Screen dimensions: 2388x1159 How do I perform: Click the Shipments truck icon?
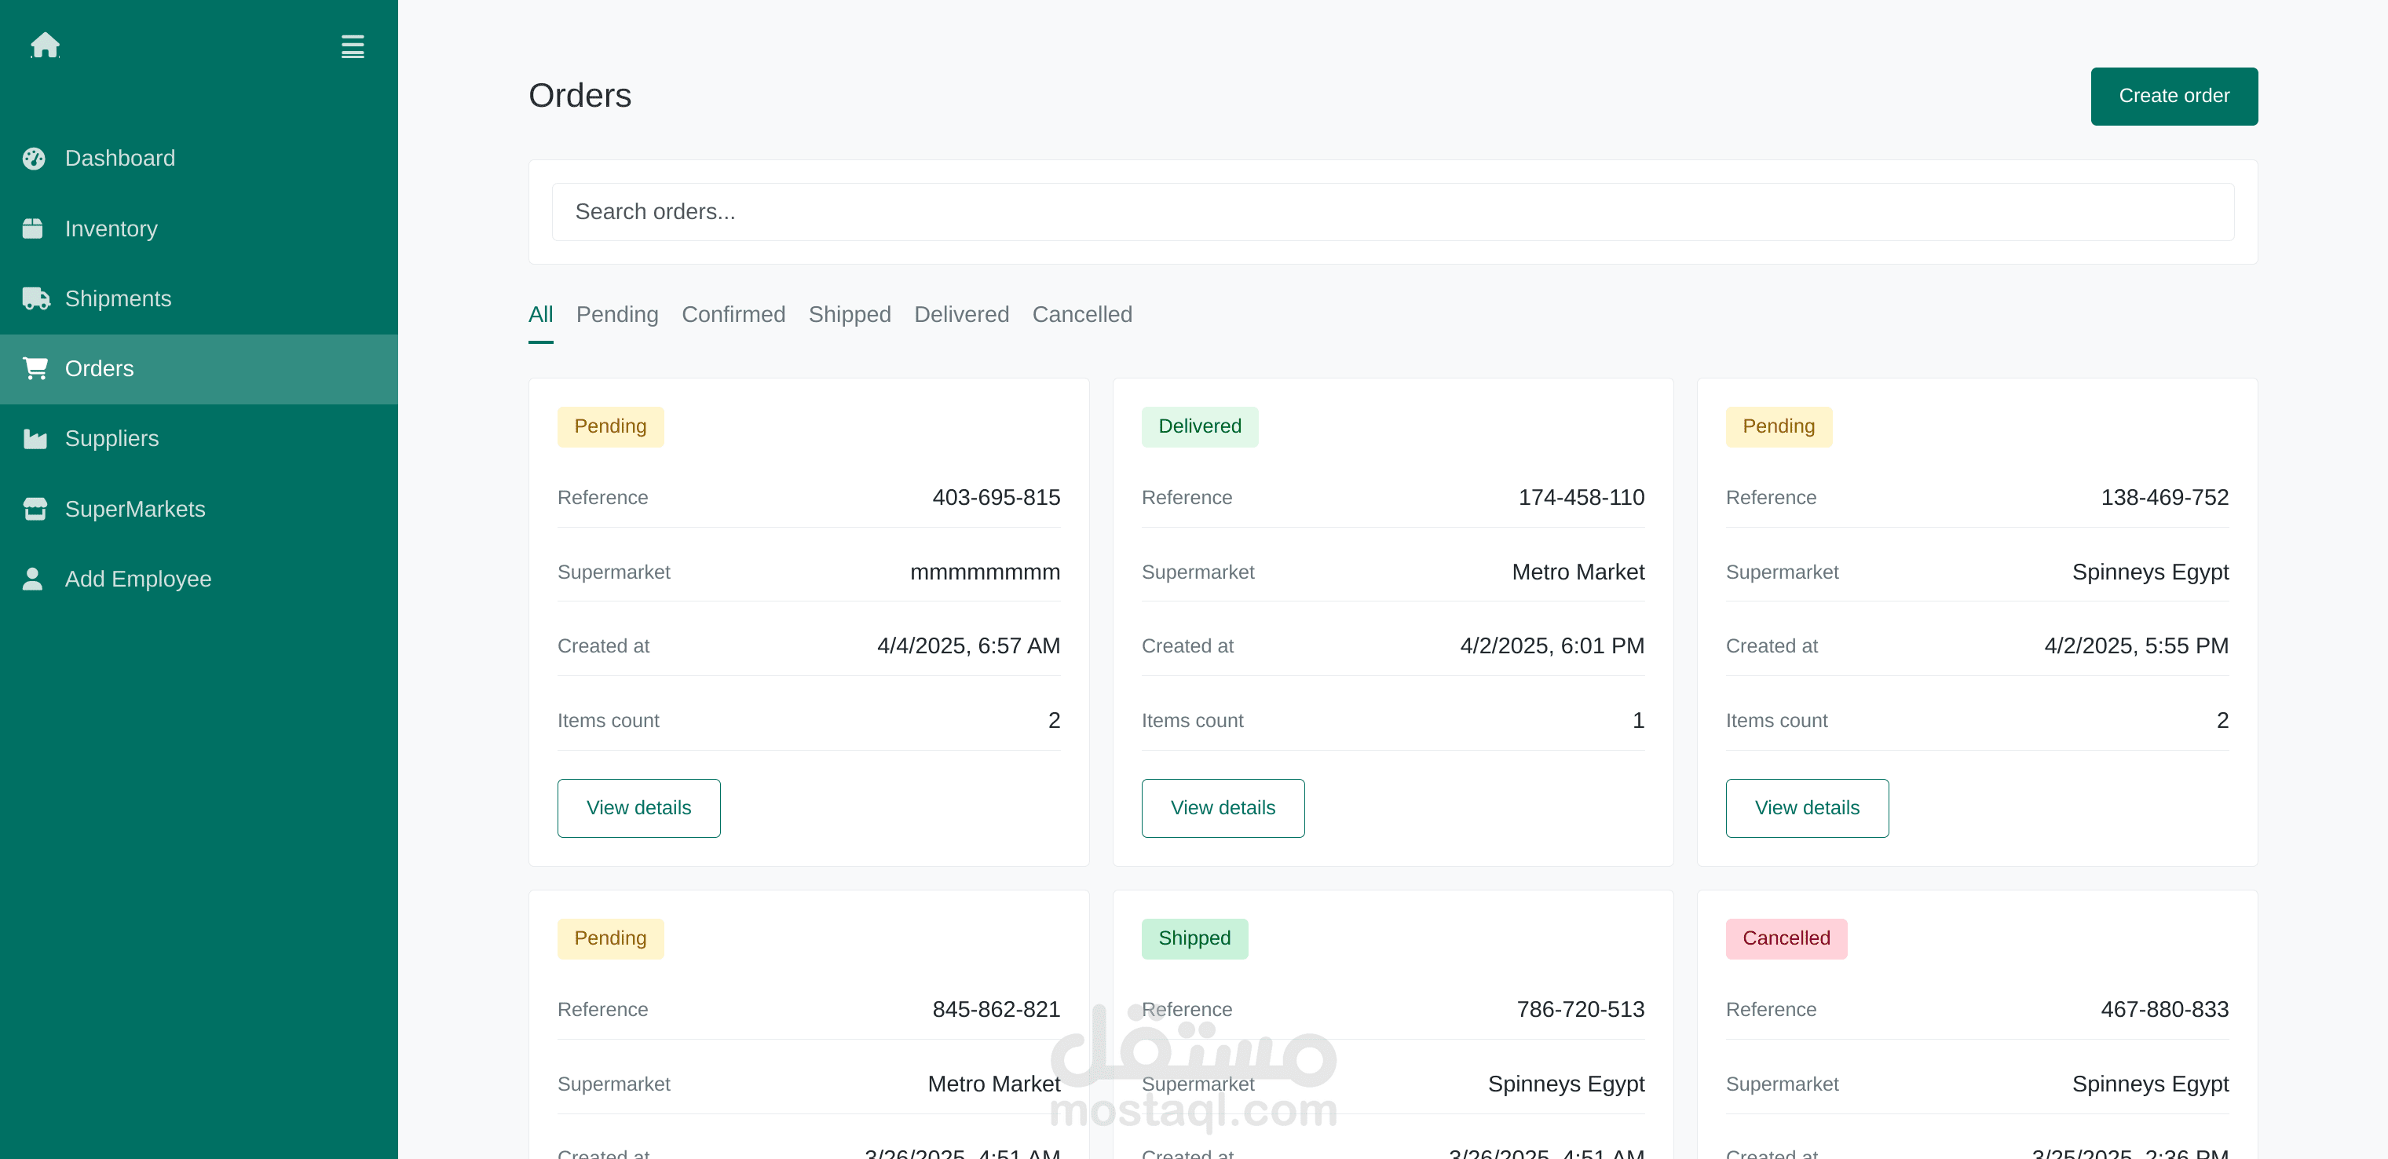pos(35,298)
